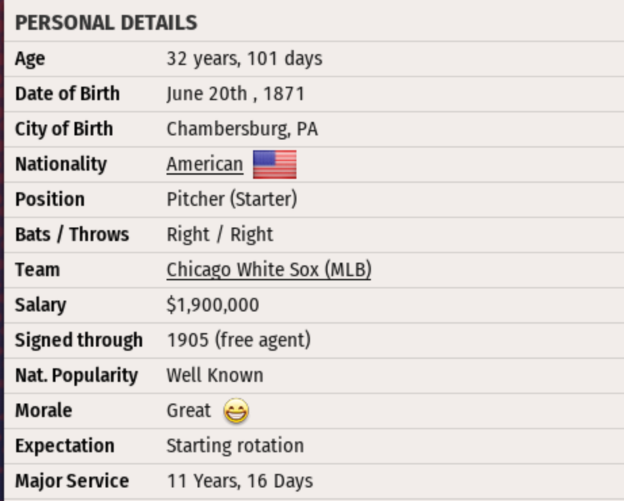Select the June 20th, 1871 birth date

click(236, 94)
